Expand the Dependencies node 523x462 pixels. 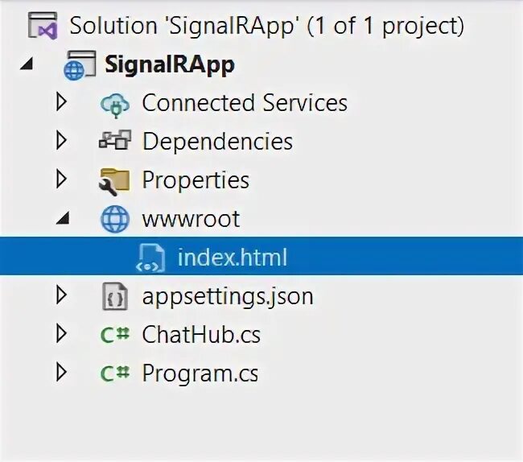(61, 142)
